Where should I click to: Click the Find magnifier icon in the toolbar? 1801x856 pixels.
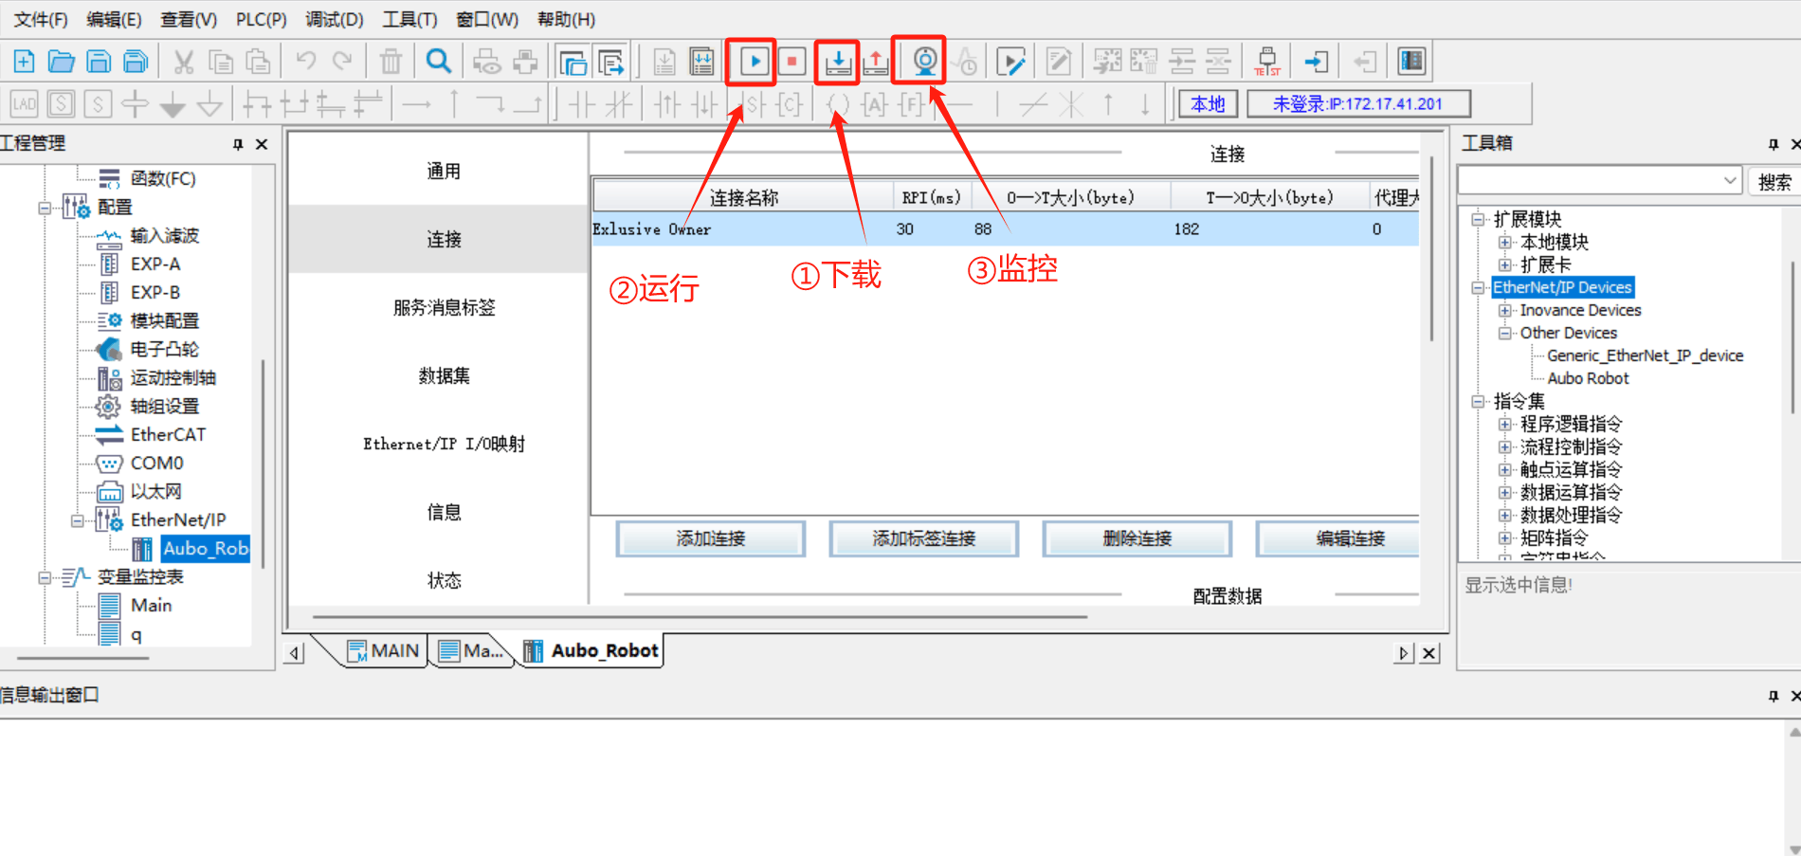point(438,63)
